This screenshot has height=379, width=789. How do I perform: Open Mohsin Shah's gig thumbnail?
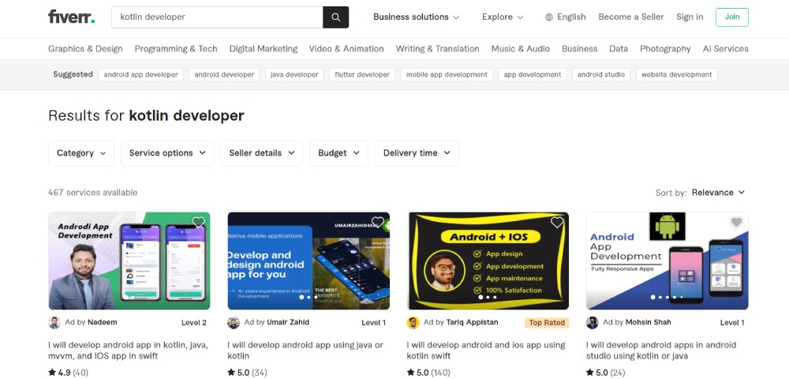667,261
